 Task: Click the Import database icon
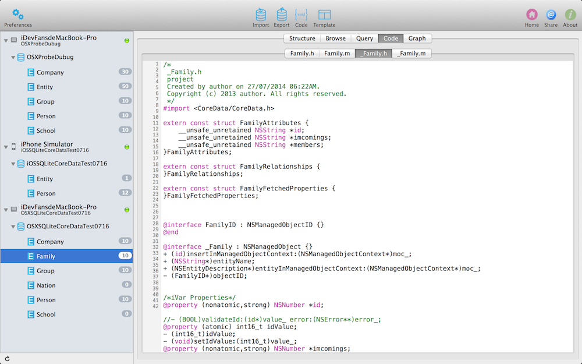[x=261, y=15]
